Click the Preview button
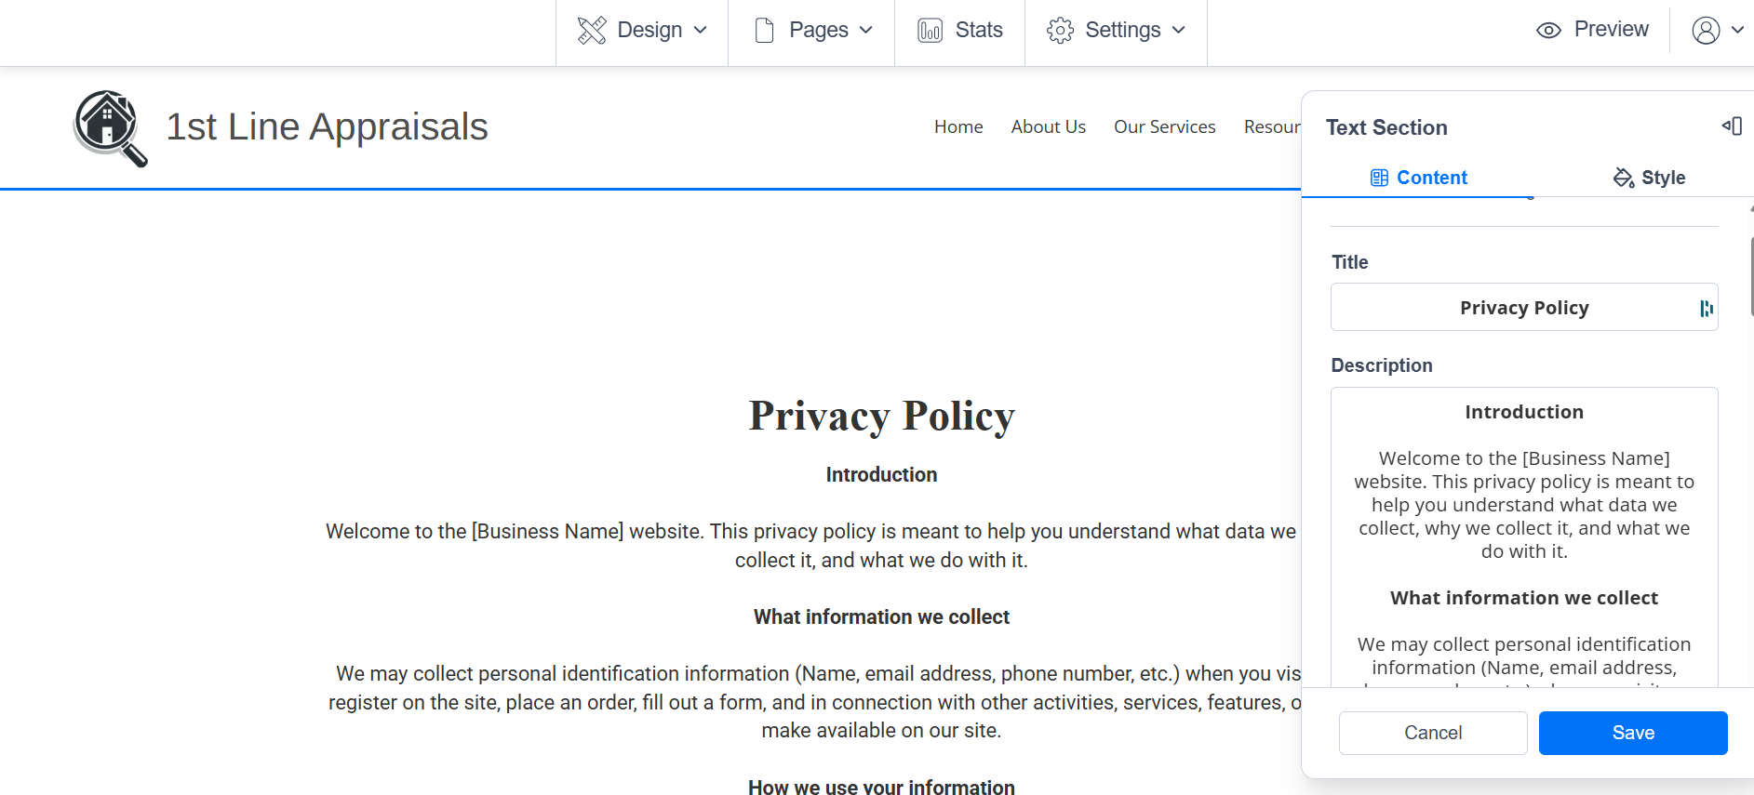 pos(1592,31)
